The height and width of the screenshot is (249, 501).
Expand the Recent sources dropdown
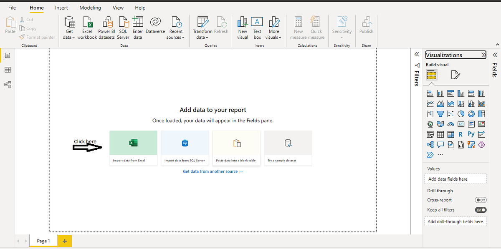tap(176, 37)
